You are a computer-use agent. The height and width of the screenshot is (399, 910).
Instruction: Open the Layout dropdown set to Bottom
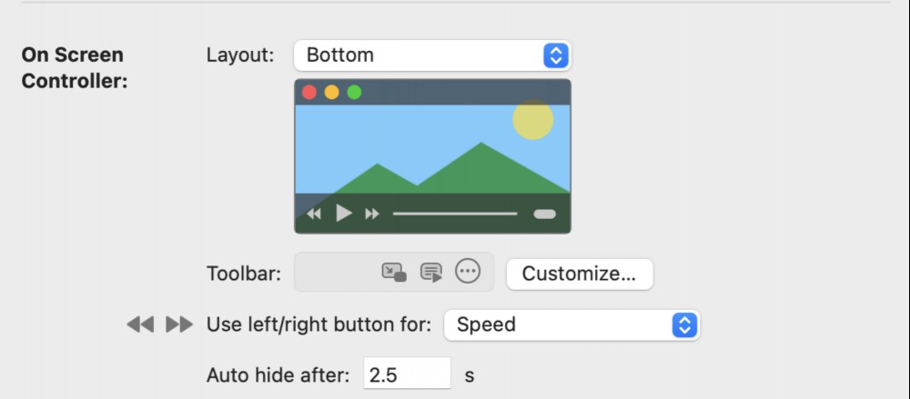point(431,55)
